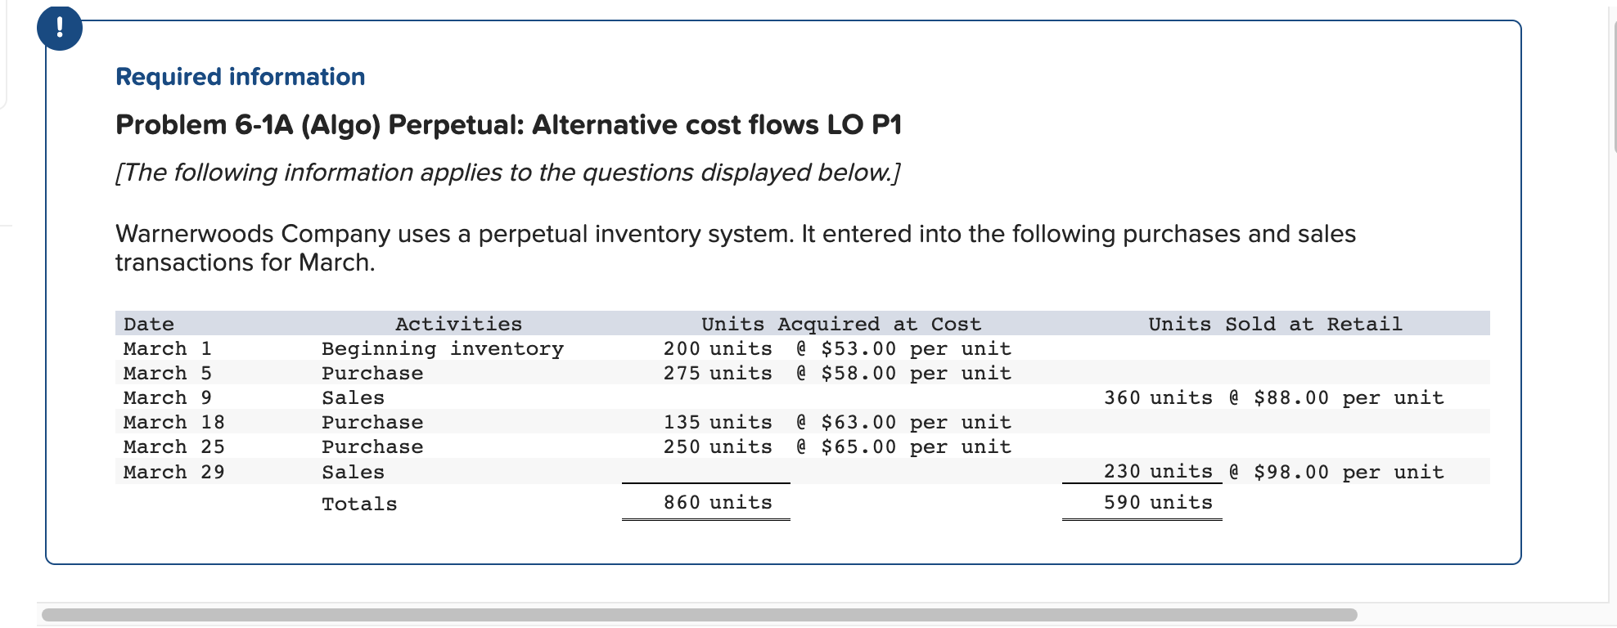This screenshot has width=1617, height=628.
Task: Click the 'March 29' date cell
Action: click(x=174, y=472)
